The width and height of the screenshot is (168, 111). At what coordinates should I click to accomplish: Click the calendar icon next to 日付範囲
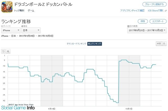coord(128,26)
